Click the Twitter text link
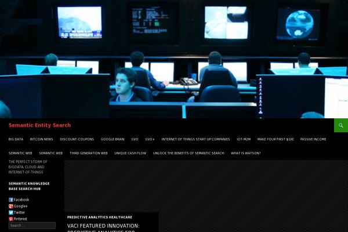 pyautogui.click(x=19, y=212)
